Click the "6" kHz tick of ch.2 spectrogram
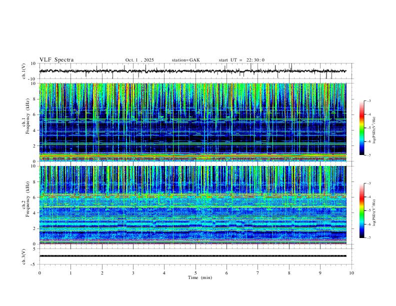The image size is (396, 306). (x=35, y=197)
